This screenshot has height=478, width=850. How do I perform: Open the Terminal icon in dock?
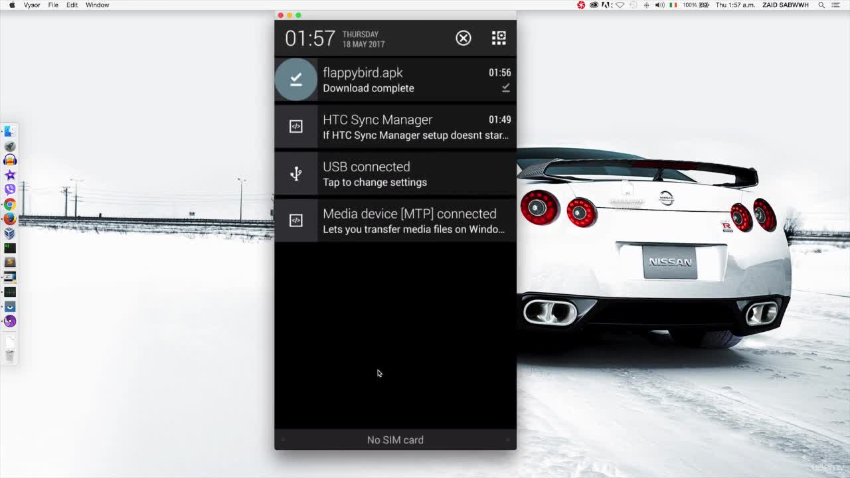[x=9, y=248]
